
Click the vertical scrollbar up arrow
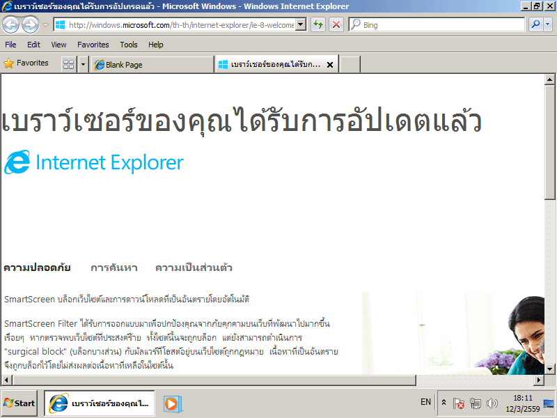pos(549,79)
